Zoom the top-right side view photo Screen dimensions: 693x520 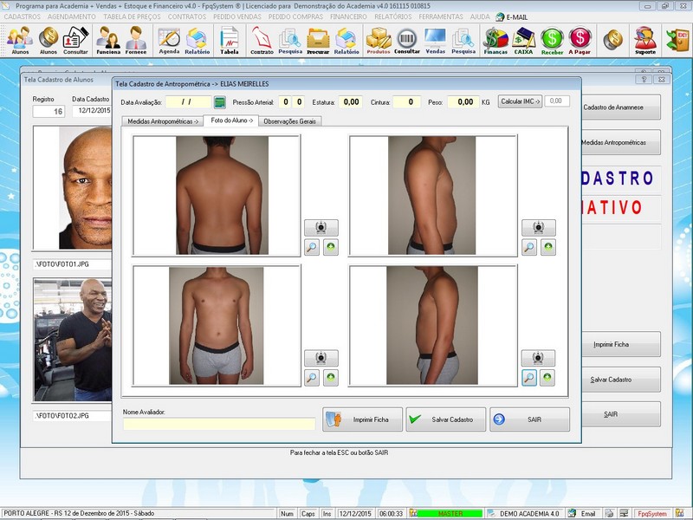pos(529,247)
